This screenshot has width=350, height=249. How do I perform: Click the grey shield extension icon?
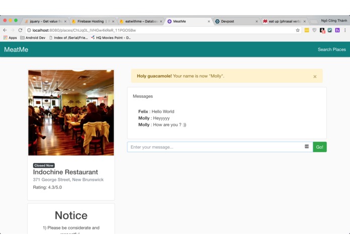(x=314, y=30)
